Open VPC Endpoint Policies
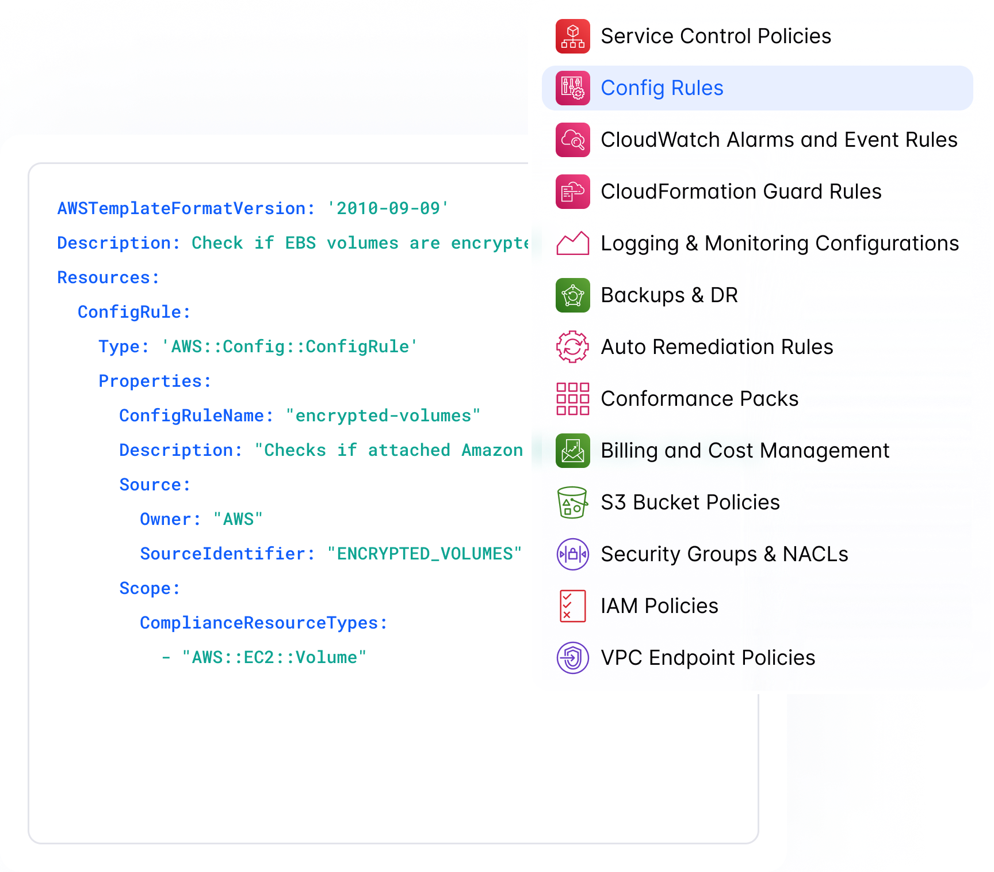994x872 pixels. [757, 658]
